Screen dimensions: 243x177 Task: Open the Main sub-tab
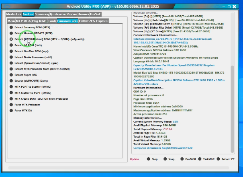pyautogui.click(x=11, y=21)
